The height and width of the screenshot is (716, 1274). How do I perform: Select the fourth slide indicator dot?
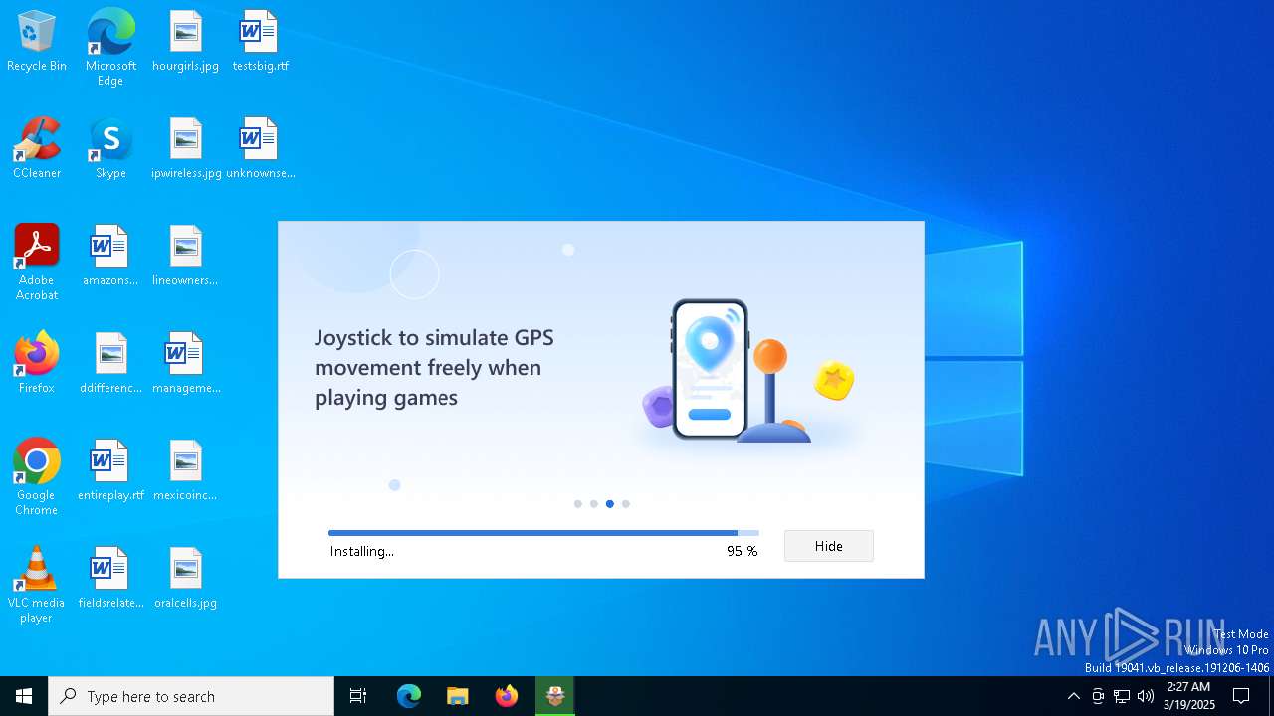coord(626,504)
